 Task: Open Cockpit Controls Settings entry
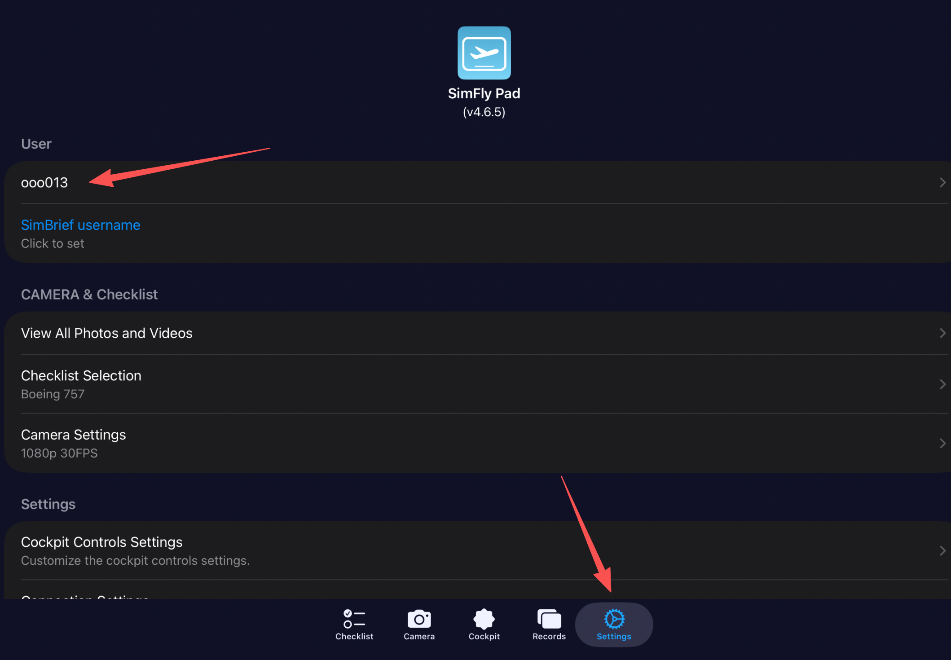(x=102, y=550)
